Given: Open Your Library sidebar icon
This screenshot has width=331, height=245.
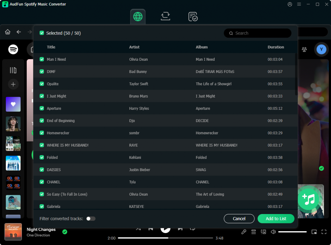Looking at the screenshot, I should [13, 70].
